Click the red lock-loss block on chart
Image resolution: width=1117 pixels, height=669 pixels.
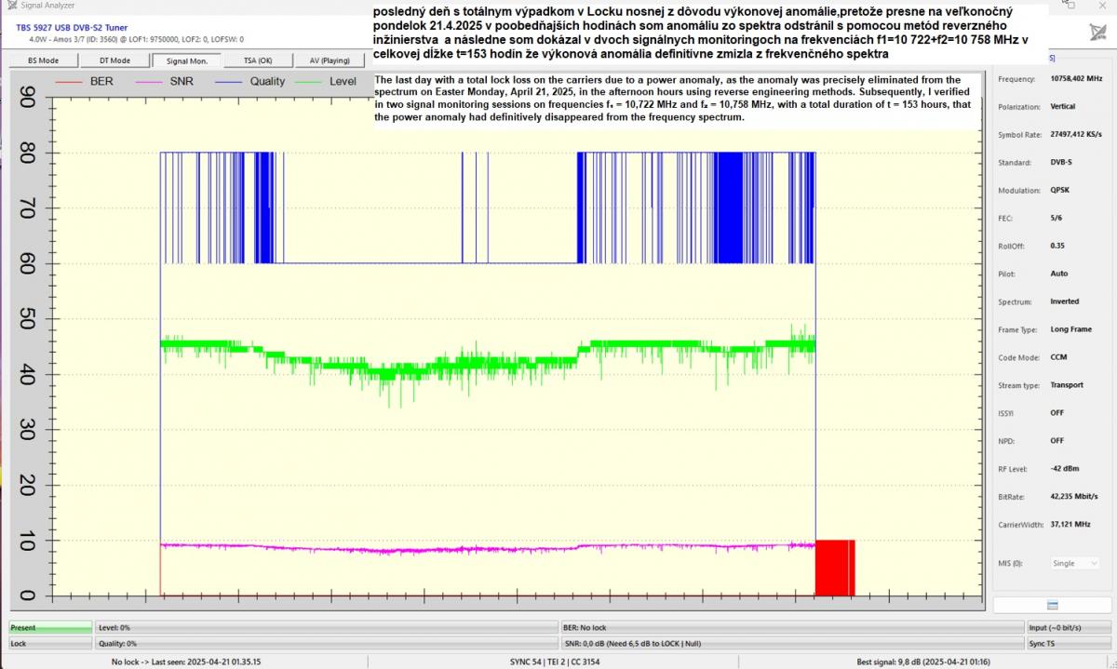834,567
